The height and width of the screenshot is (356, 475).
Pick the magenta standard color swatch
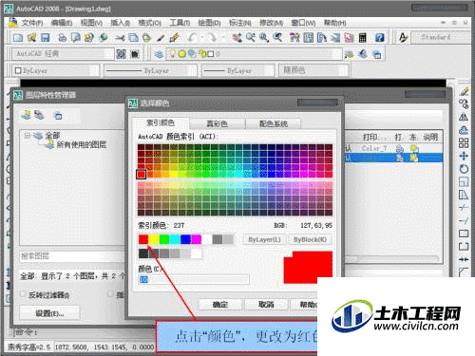point(196,239)
